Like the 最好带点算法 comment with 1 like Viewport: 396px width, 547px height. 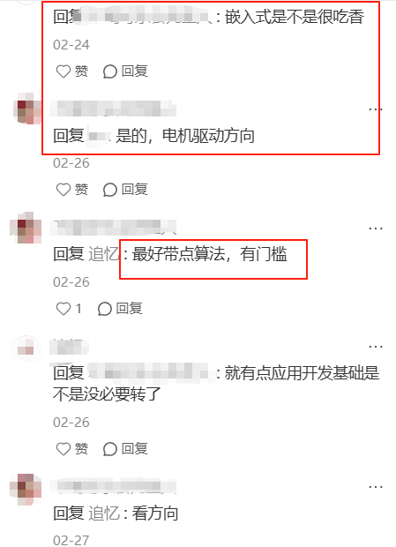(x=69, y=309)
